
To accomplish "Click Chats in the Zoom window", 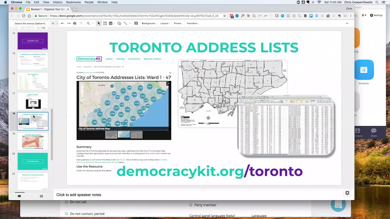I will [374, 133].
